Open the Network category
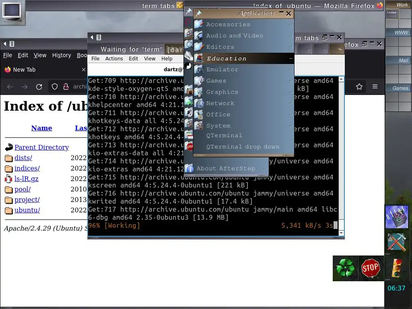This screenshot has width=412, height=309. tap(243, 103)
